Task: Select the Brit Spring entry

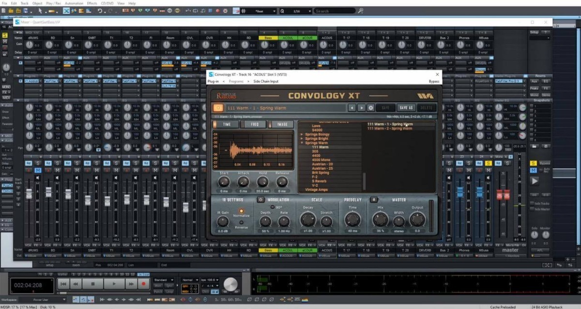Action: click(x=321, y=173)
